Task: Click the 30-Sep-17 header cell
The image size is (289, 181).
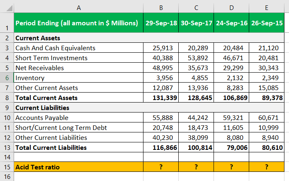Action: coord(196,23)
